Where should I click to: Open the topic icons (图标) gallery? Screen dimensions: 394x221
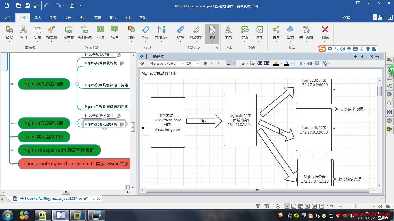132,29
